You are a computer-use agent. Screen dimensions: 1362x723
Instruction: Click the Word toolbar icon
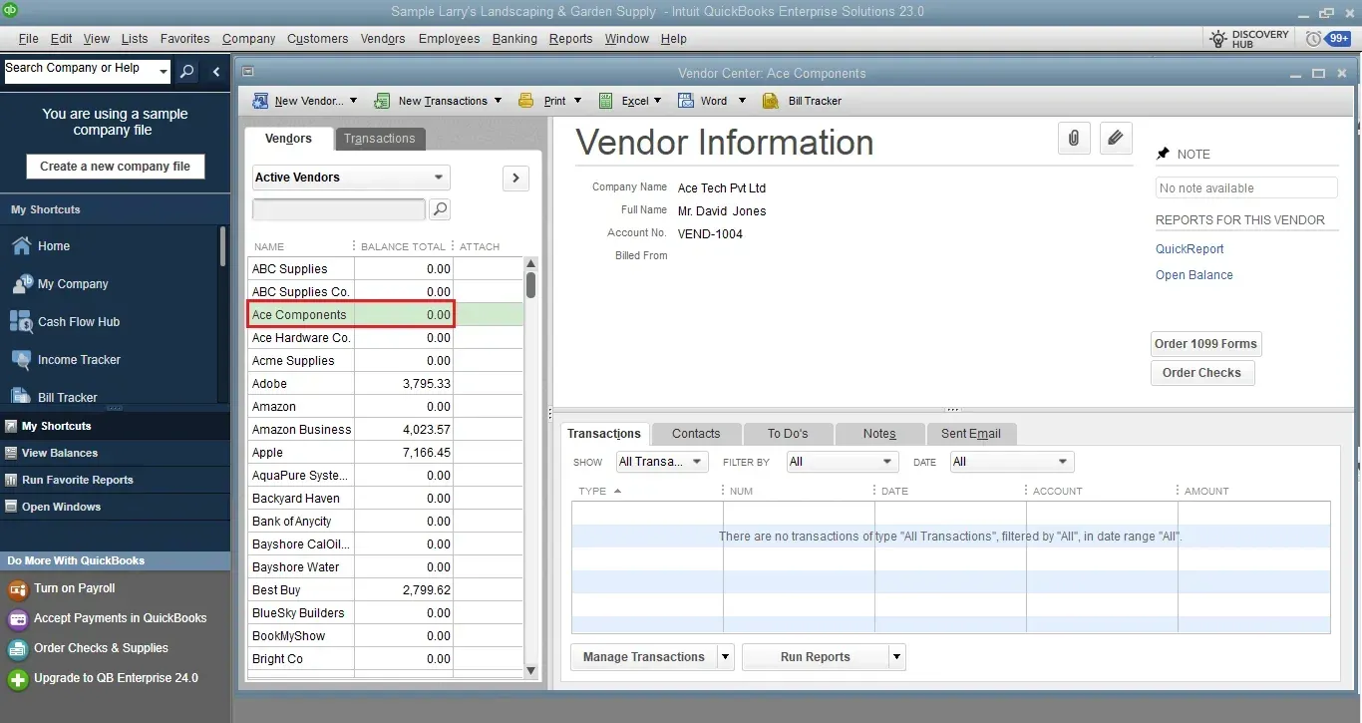pyautogui.click(x=685, y=101)
